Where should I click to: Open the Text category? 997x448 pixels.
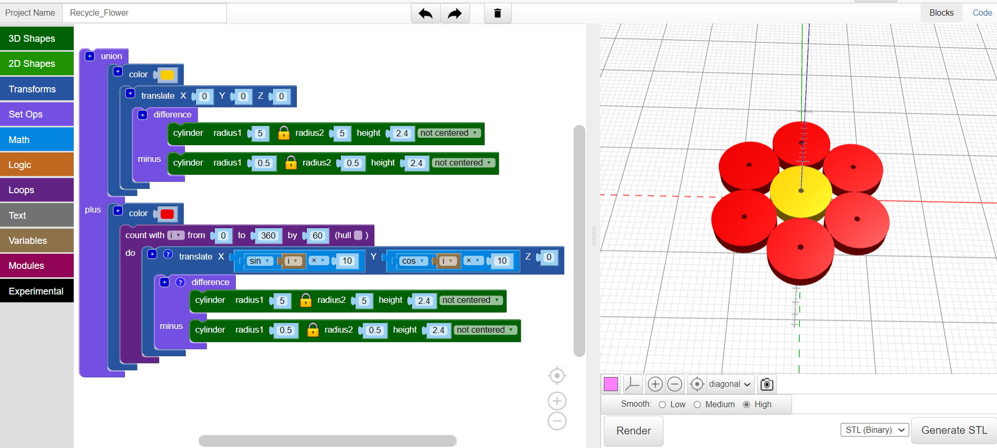[37, 216]
